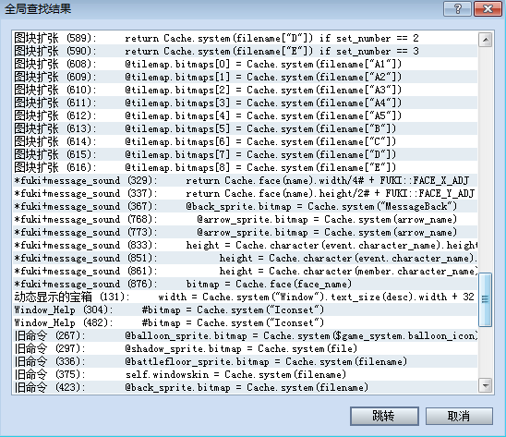The image size is (506, 437).
Task: Select result *fuki+message_sound (833)
Action: tap(246, 245)
